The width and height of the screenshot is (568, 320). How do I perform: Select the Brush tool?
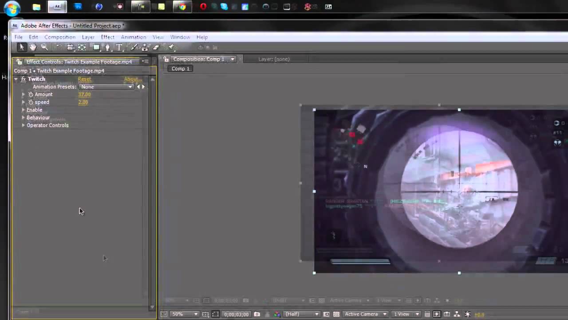134,47
